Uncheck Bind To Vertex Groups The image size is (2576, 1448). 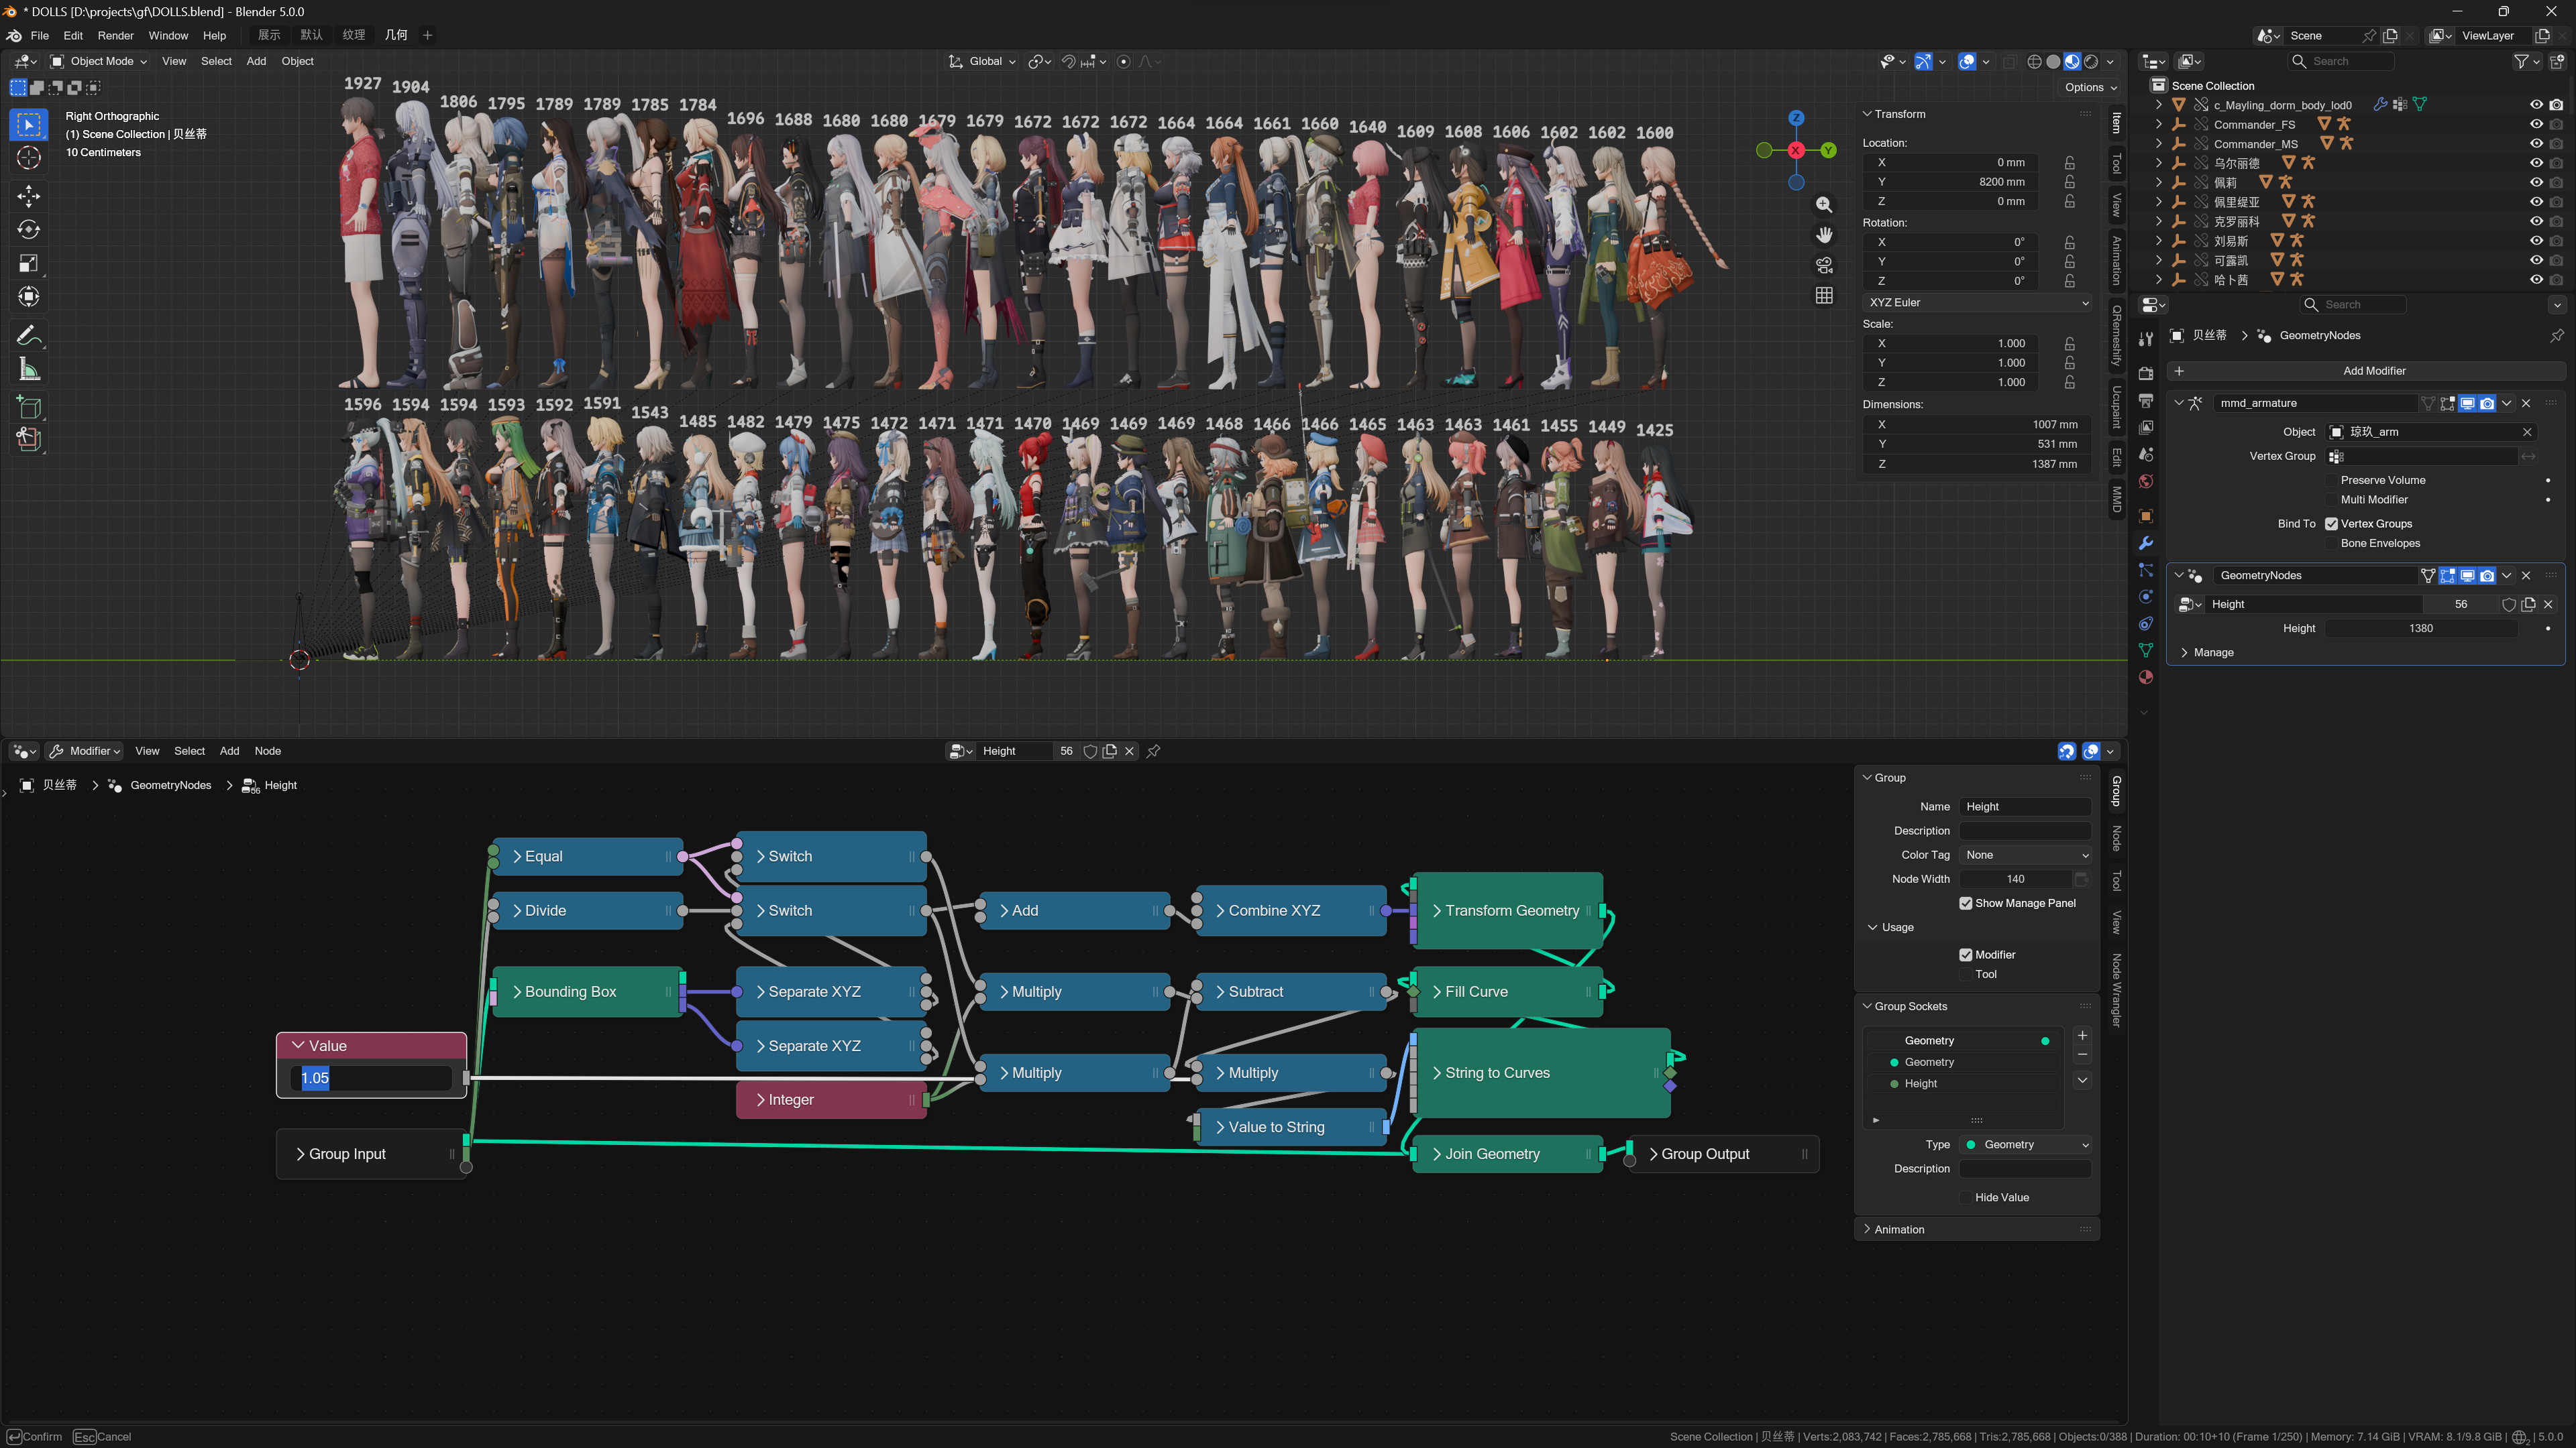click(x=2331, y=524)
